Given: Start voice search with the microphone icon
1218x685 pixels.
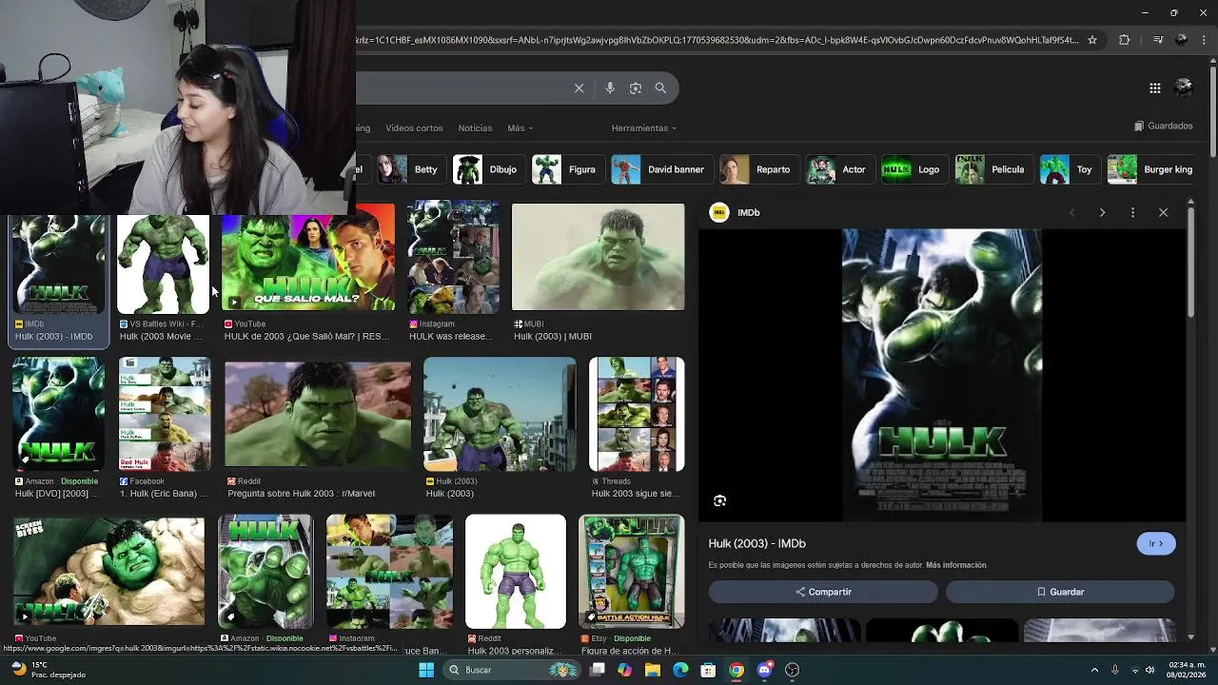Looking at the screenshot, I should coord(610,88).
